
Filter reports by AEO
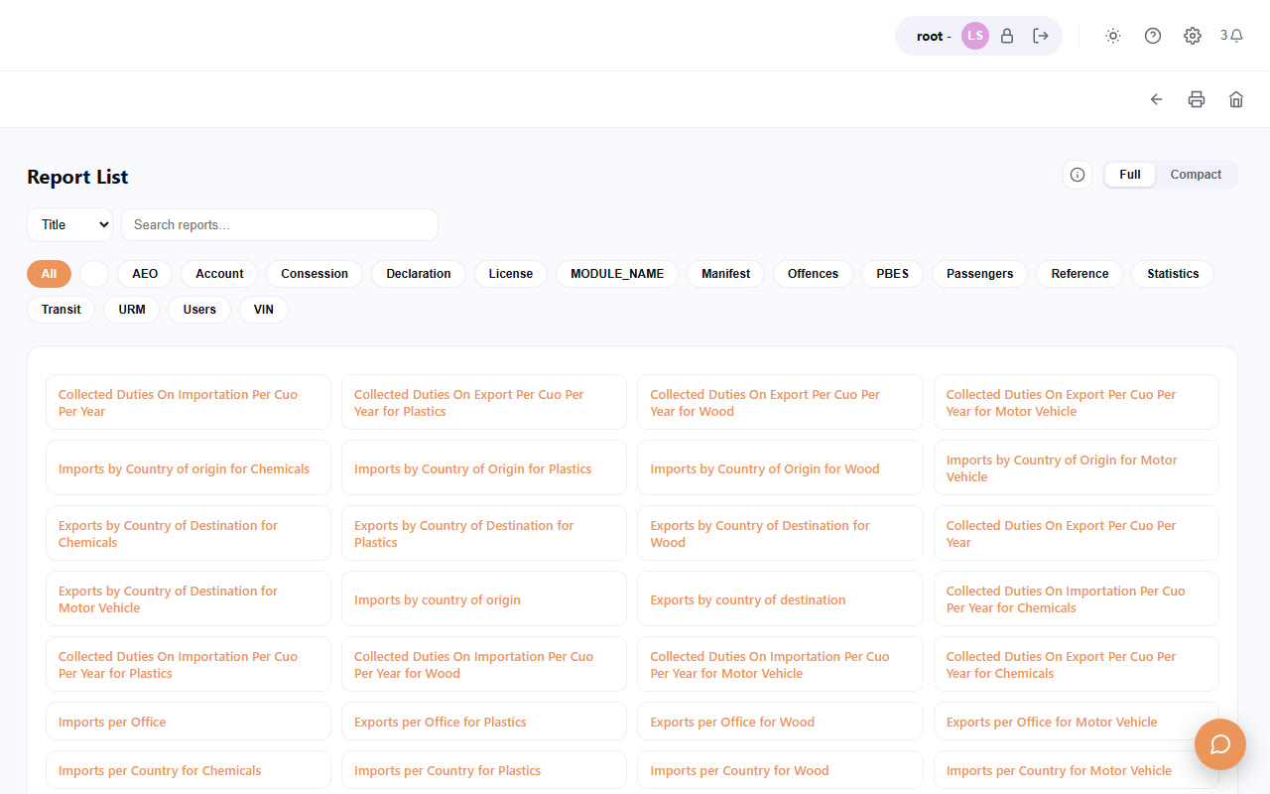[x=145, y=274]
